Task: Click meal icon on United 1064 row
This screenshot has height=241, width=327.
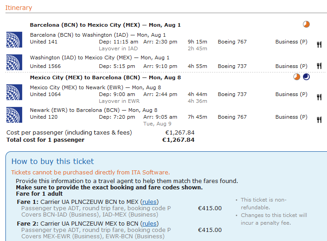Action: click(319, 96)
